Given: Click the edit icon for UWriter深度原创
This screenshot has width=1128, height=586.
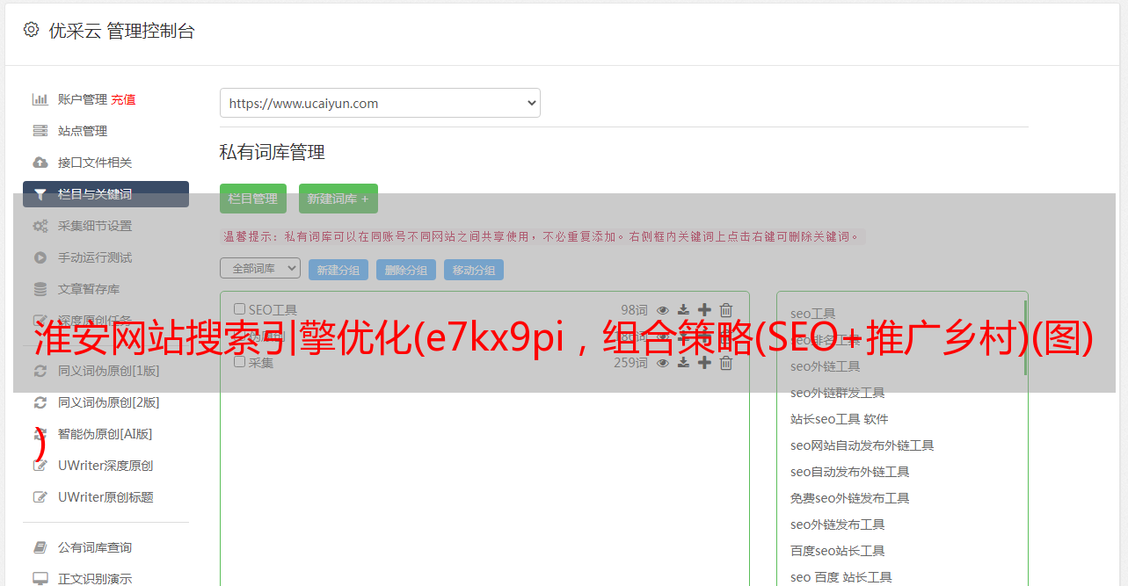Looking at the screenshot, I should [40, 466].
